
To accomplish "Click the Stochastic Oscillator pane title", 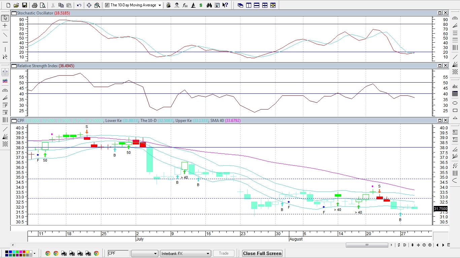I will 35,13.
